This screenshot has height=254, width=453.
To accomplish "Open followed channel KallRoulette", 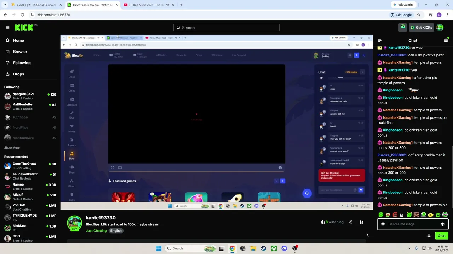I will [30, 107].
